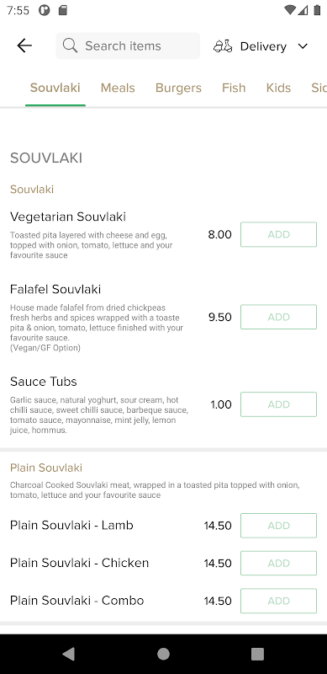
Task: Tap the back arrow icon
Action: (24, 45)
